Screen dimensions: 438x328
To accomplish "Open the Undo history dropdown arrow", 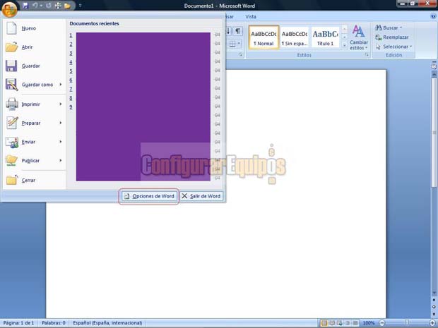I will pyautogui.click(x=41, y=6).
